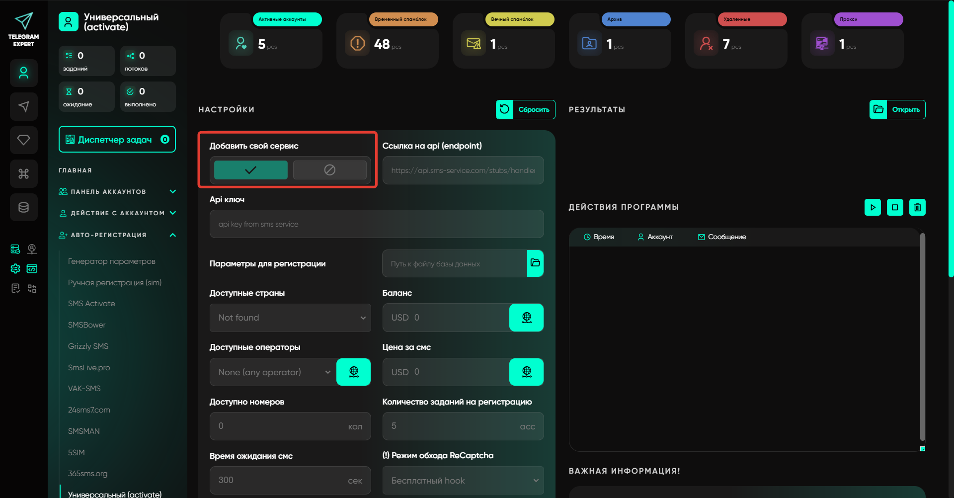Click the diamond icon in left sidebar
Viewport: 954px width, 498px height.
[x=23, y=140]
